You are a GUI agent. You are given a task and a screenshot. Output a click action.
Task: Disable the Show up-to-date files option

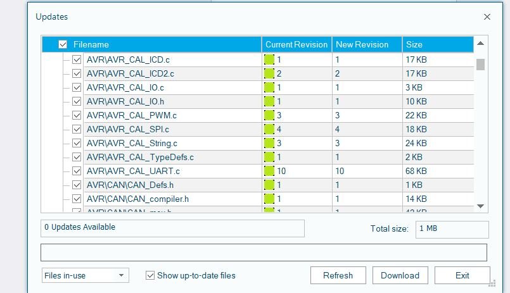pyautogui.click(x=150, y=275)
